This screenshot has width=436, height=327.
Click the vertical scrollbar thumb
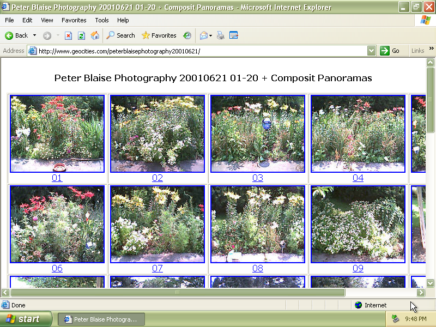coord(430,100)
